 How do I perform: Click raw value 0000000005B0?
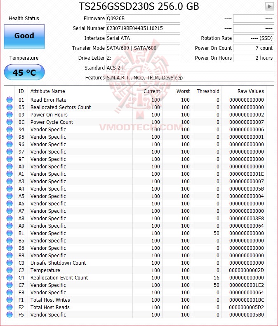click(x=247, y=315)
